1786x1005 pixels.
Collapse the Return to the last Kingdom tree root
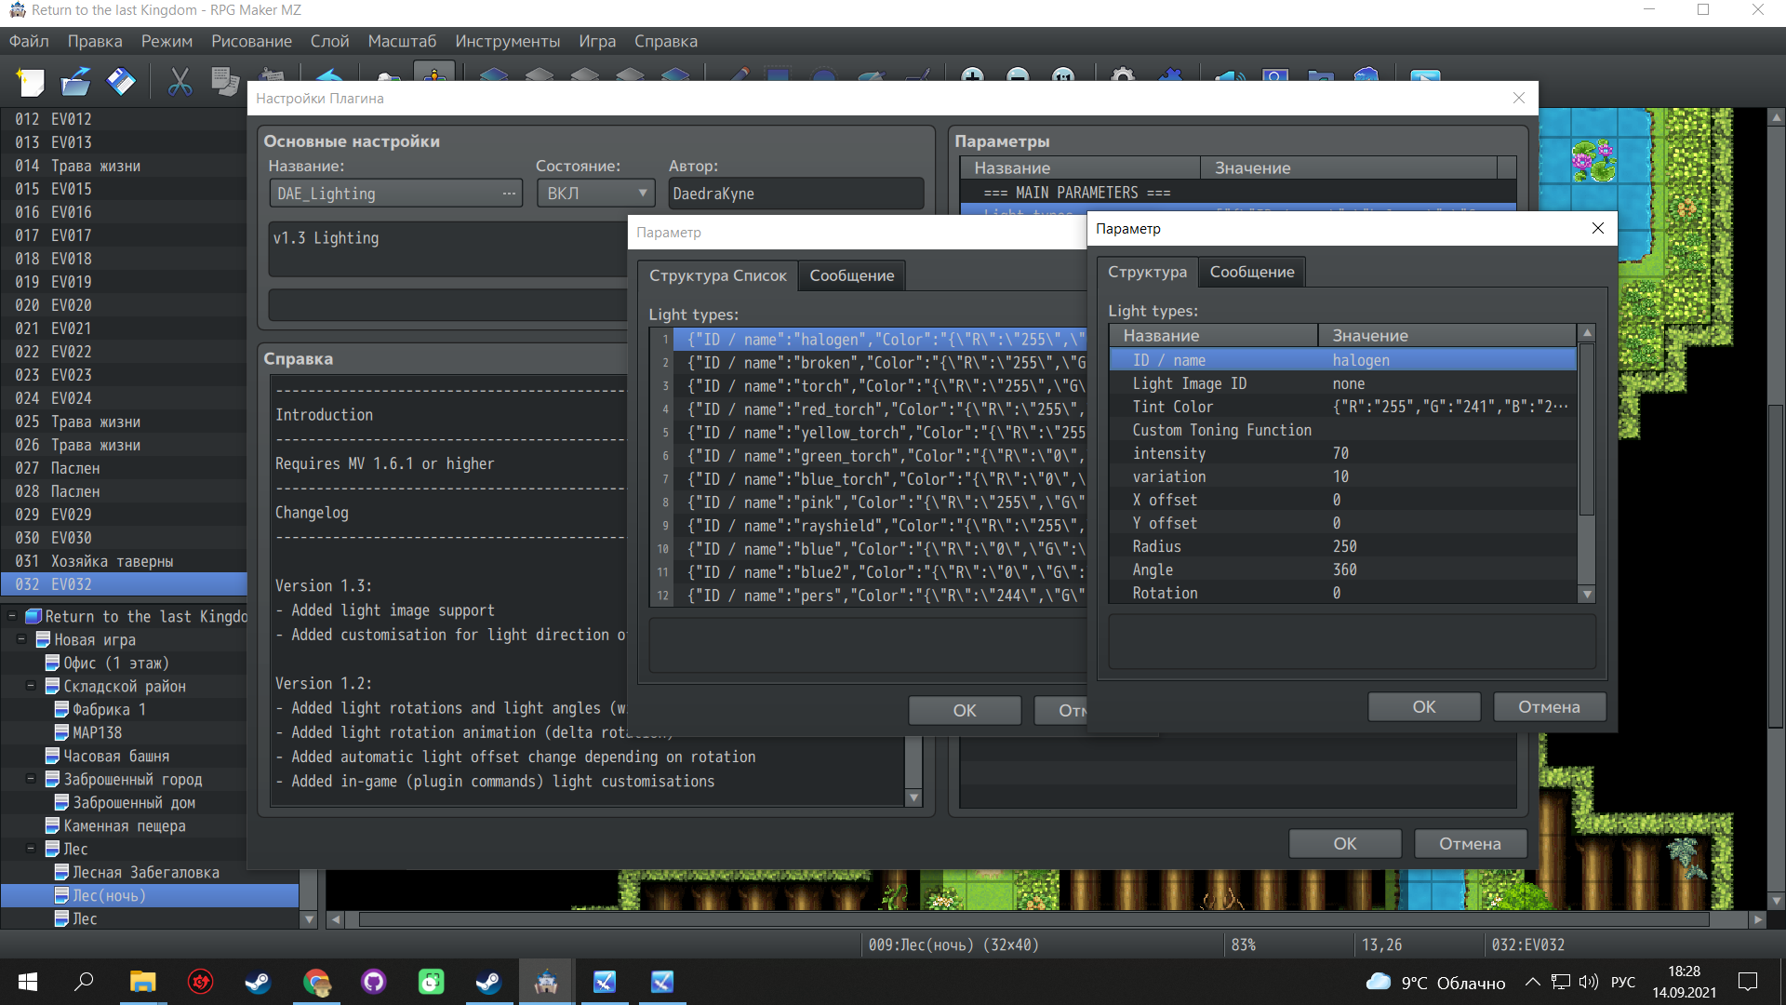[x=12, y=616]
